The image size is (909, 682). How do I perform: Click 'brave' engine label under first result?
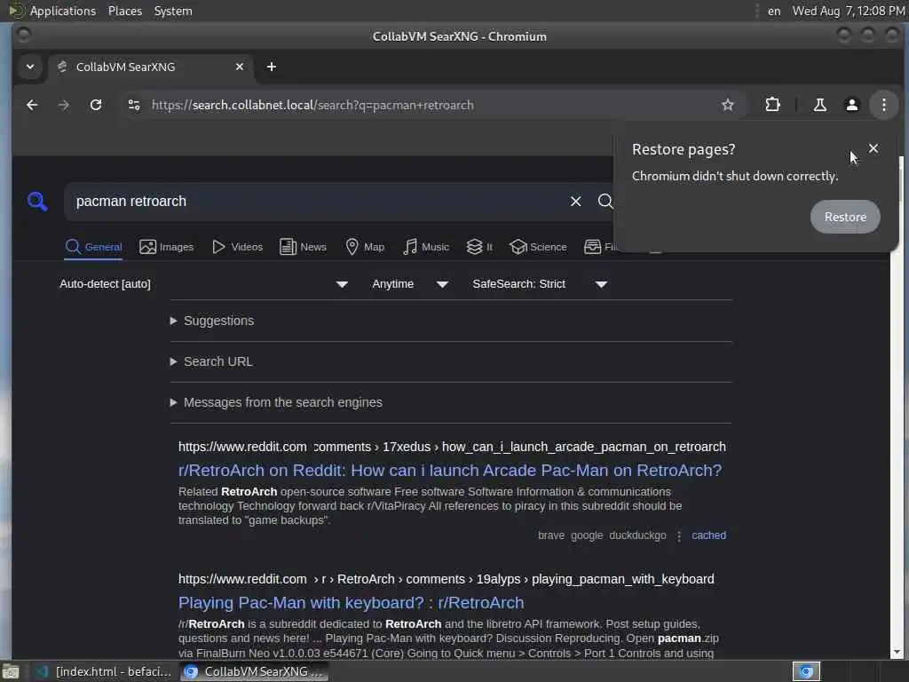(x=550, y=535)
